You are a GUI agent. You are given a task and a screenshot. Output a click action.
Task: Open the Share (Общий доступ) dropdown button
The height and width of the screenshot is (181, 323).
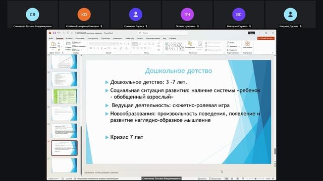266,38
